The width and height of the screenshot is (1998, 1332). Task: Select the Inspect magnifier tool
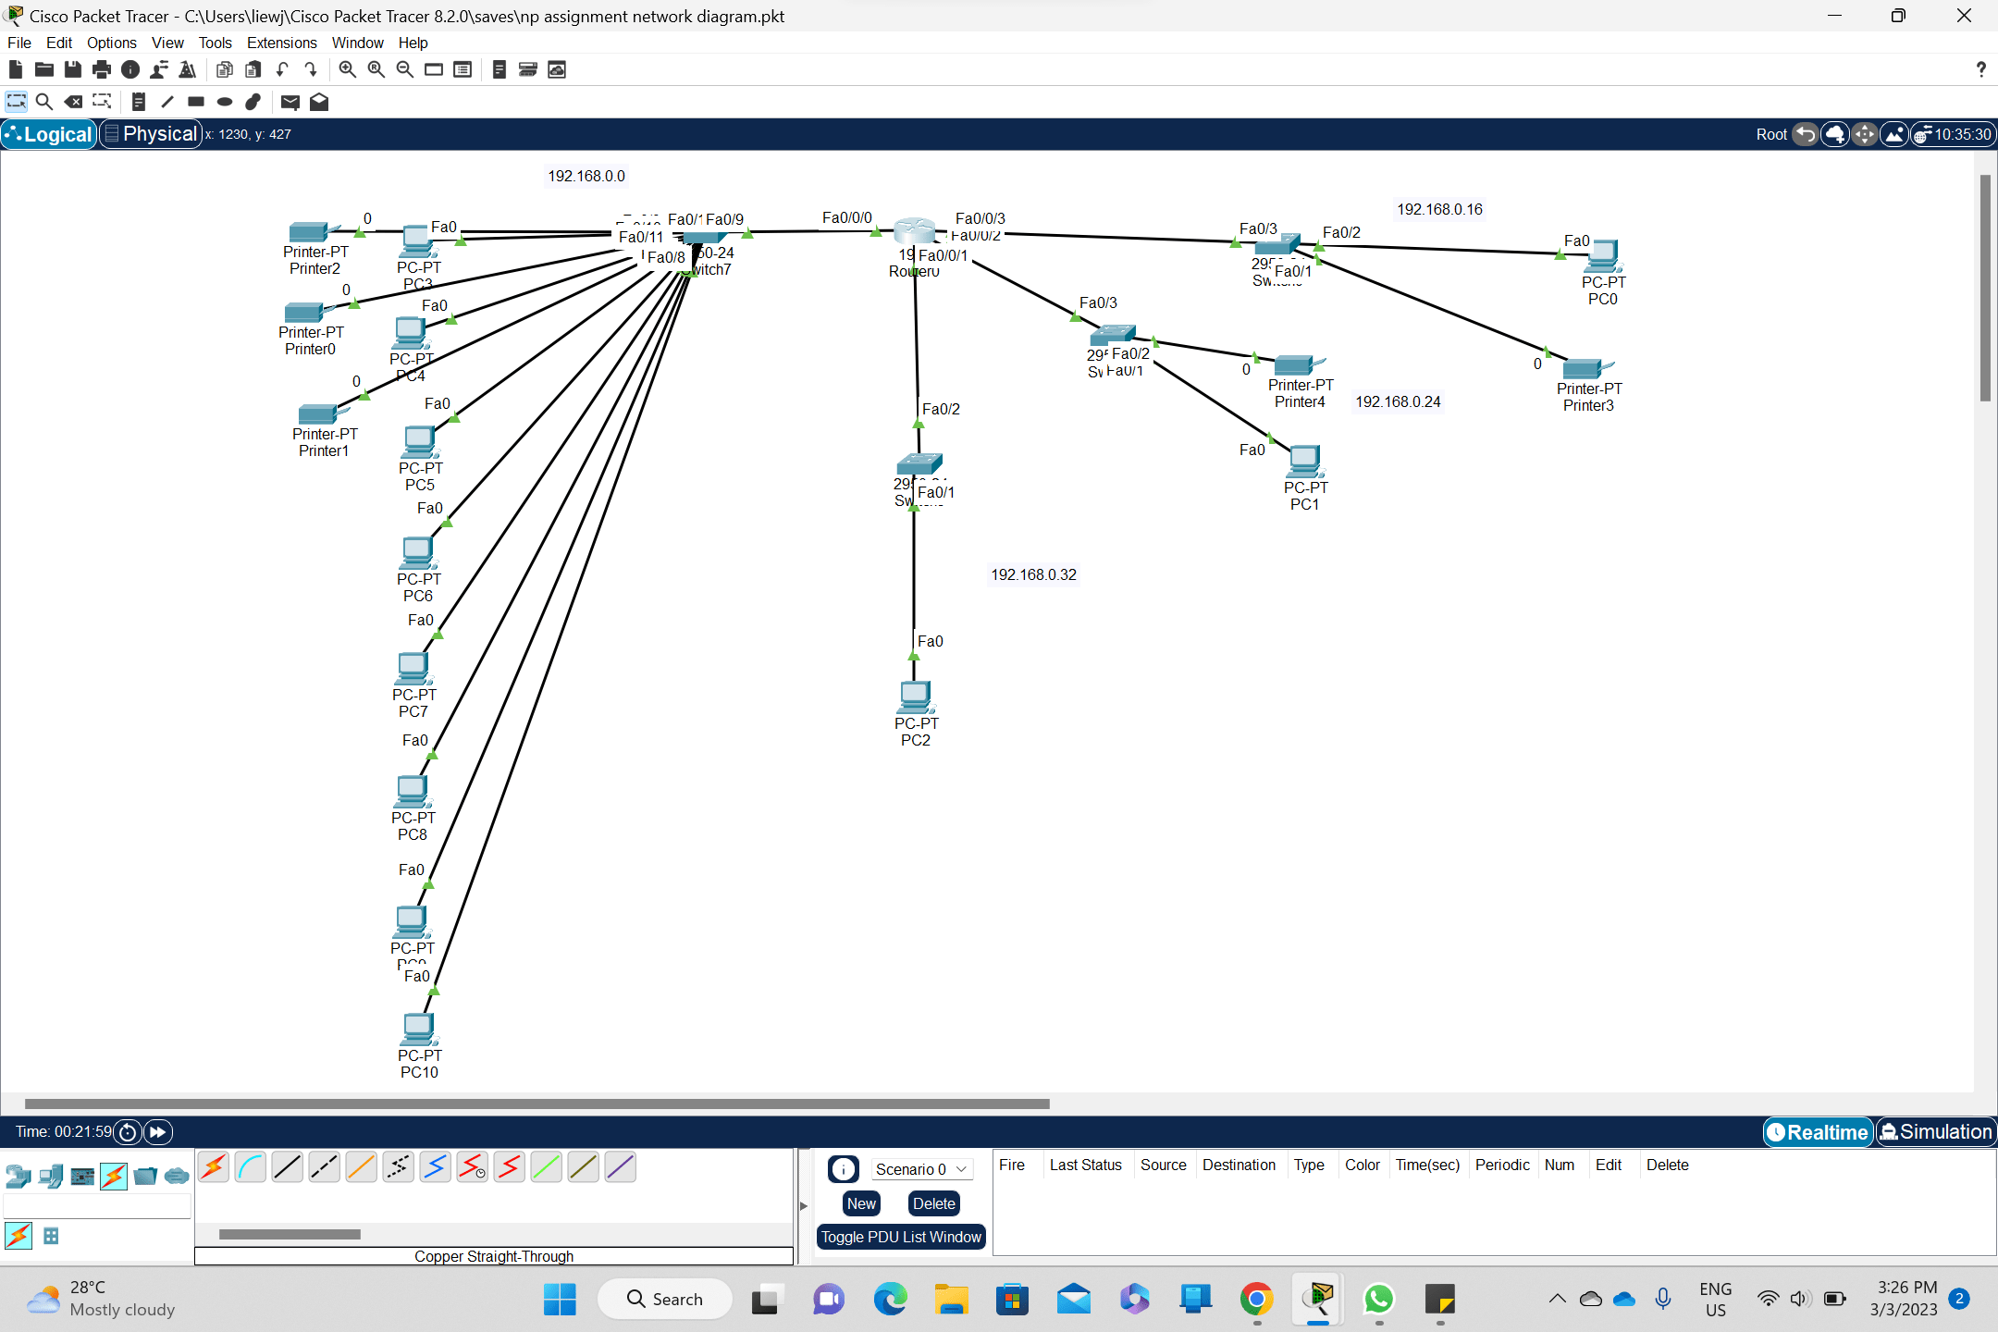[x=43, y=102]
